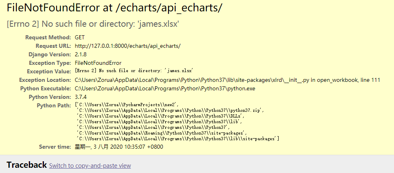Click the Request URL label
Screen dimensions: 394x173
click(53, 46)
